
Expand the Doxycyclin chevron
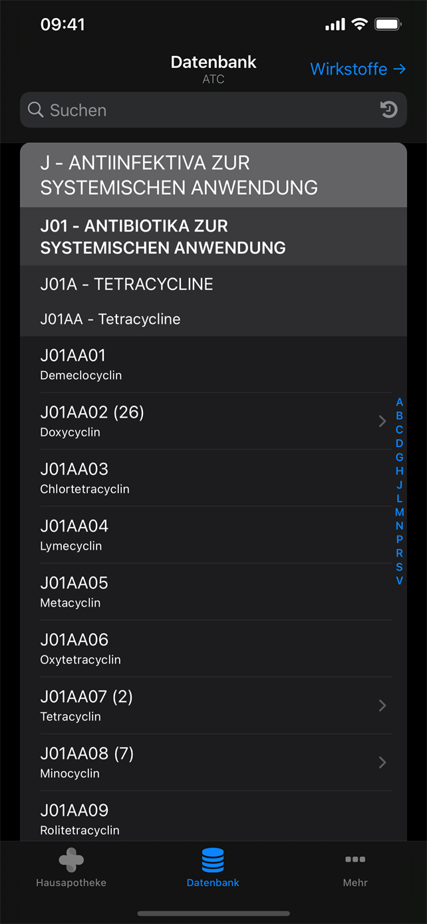click(x=382, y=421)
